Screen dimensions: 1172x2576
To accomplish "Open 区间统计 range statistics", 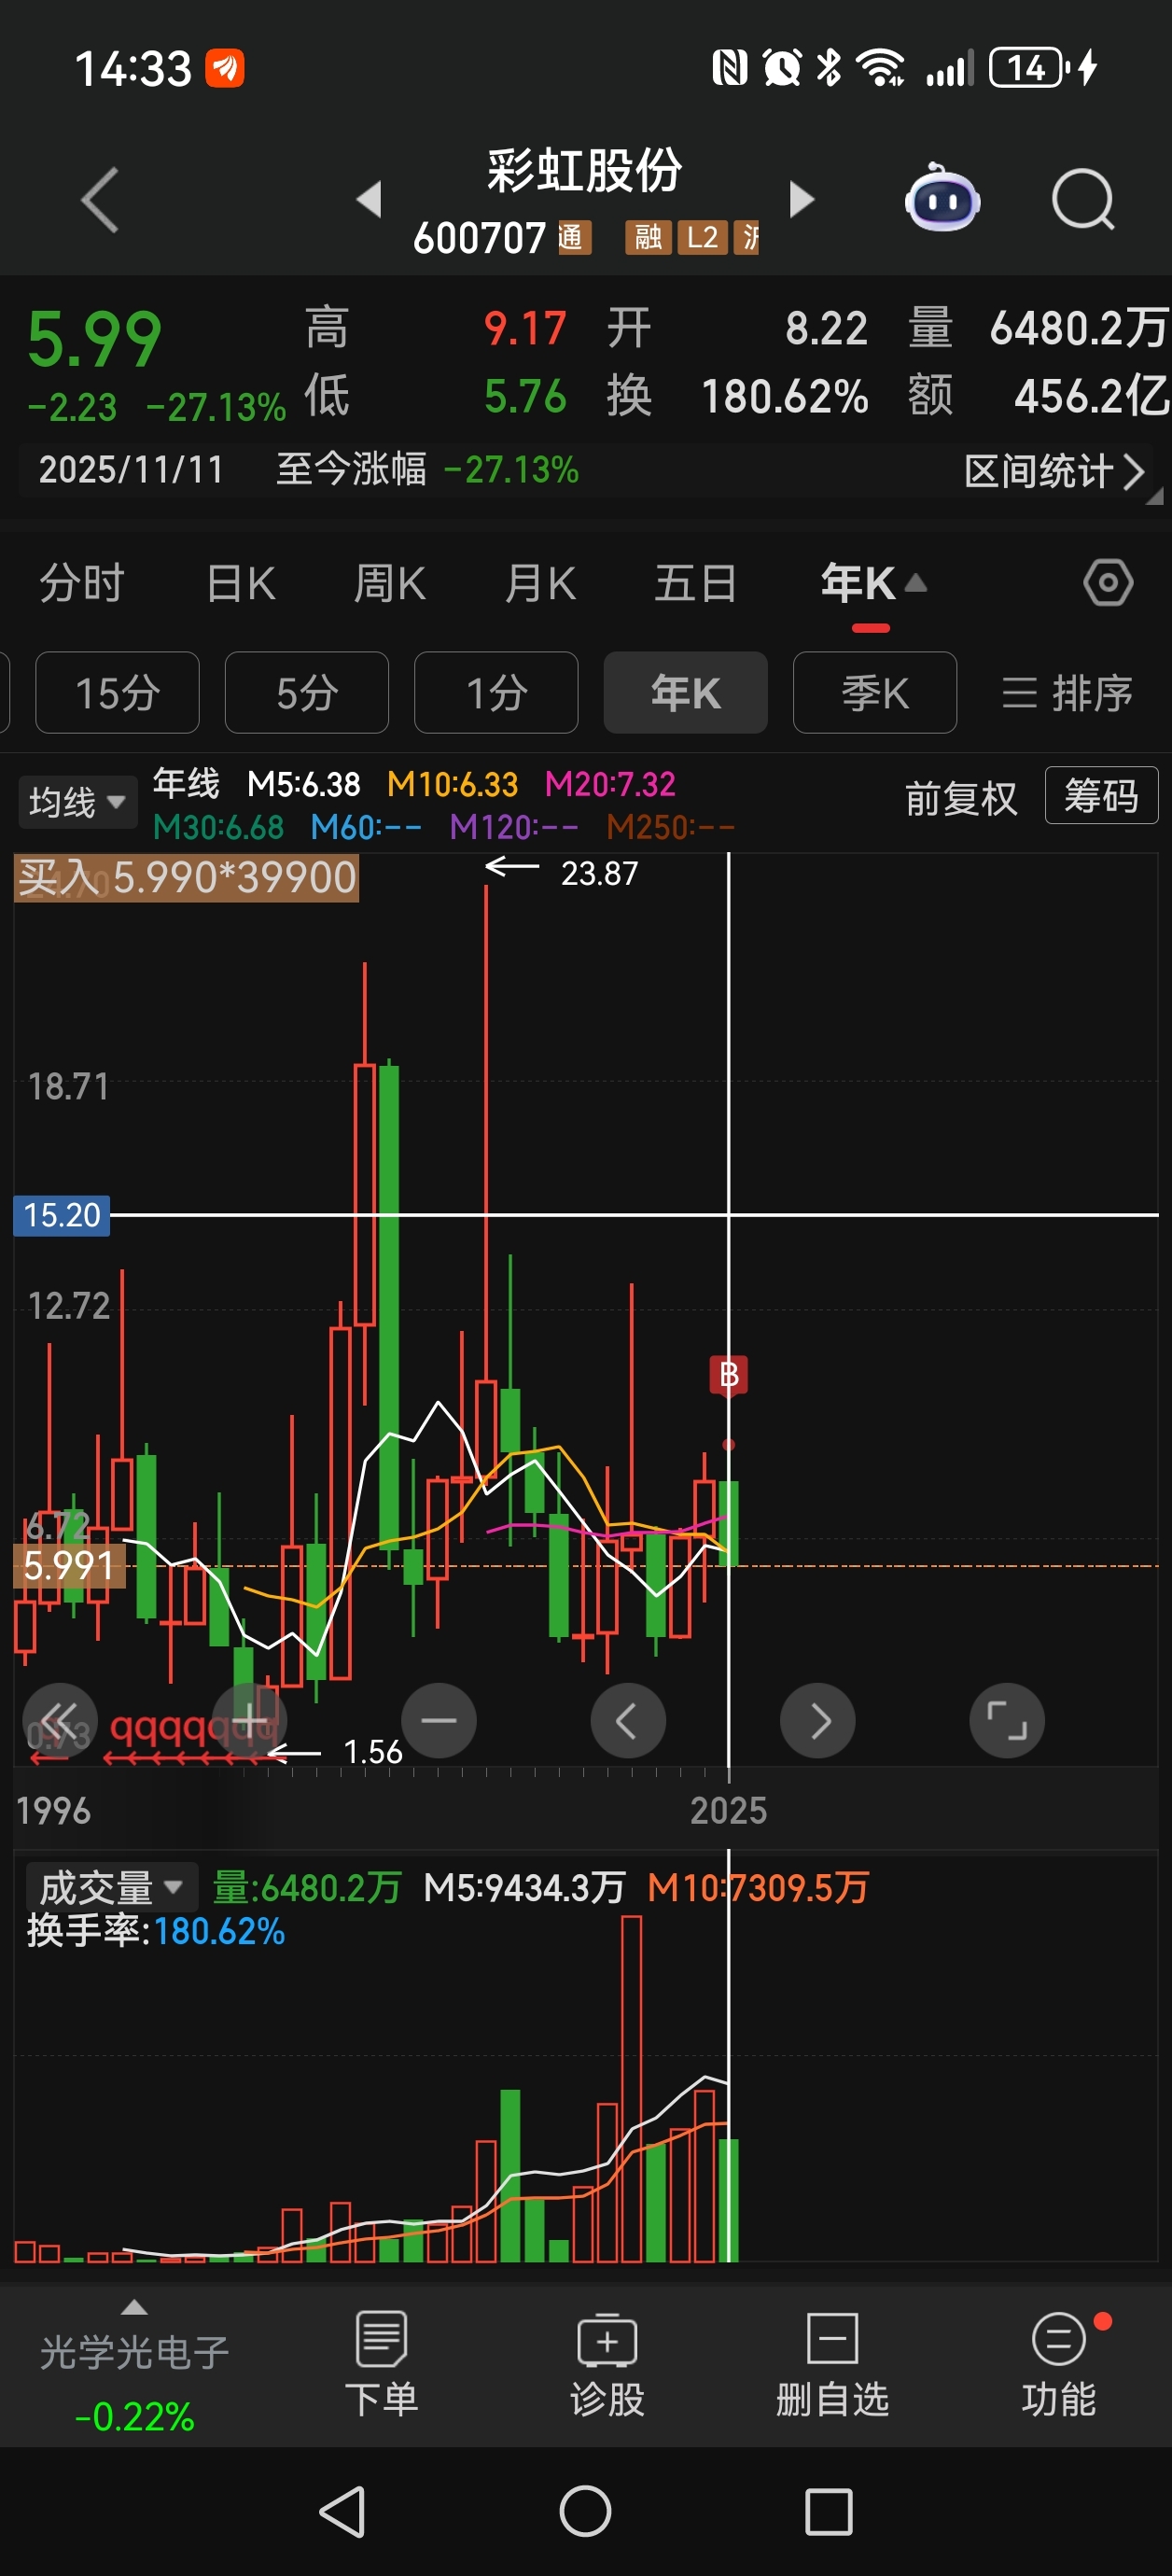I will coord(1054,471).
